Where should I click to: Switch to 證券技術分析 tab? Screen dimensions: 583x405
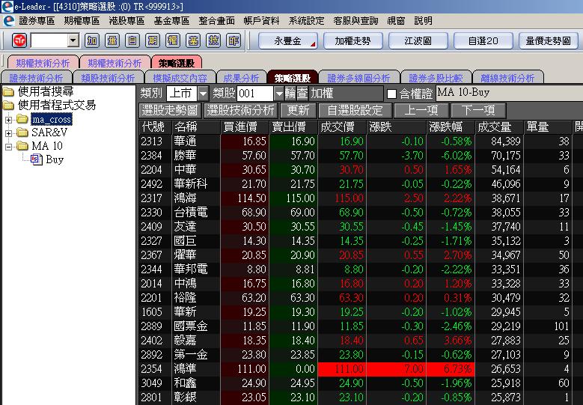[37, 78]
